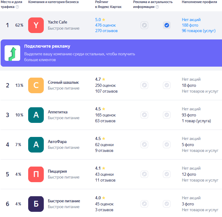Viewport: 222px width, 217px height.
Task: Click the ad arrow icon in АвтоФара row
Action: point(145,145)
